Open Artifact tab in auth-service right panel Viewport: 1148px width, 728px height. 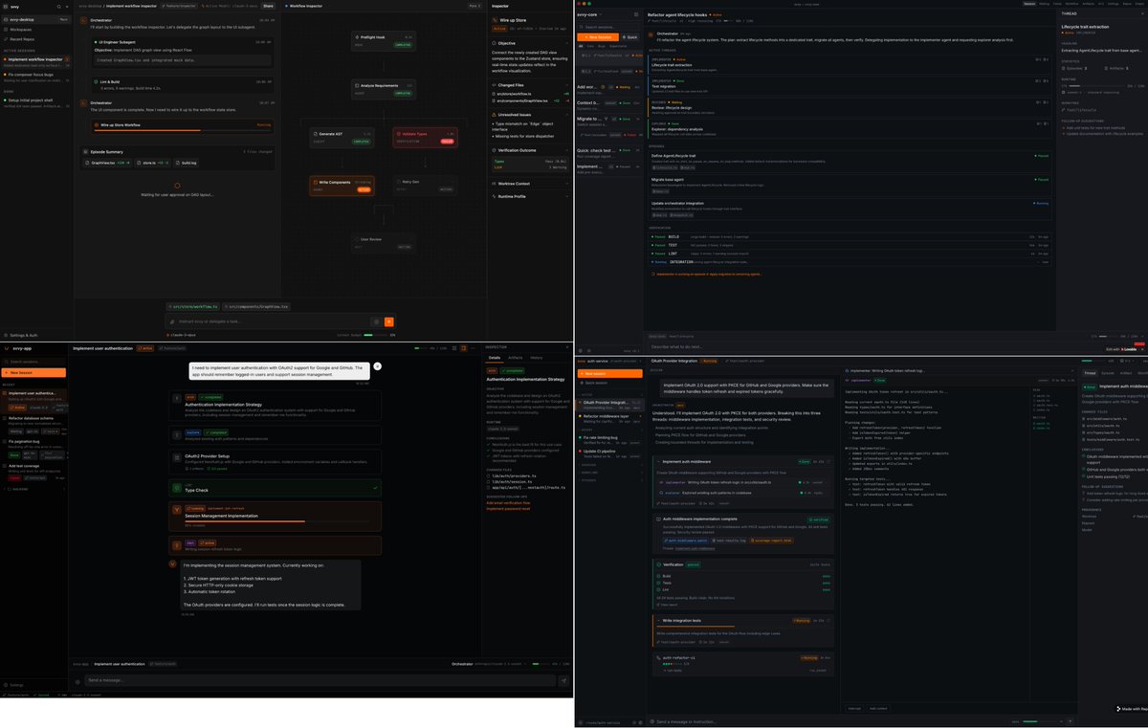pos(1125,372)
